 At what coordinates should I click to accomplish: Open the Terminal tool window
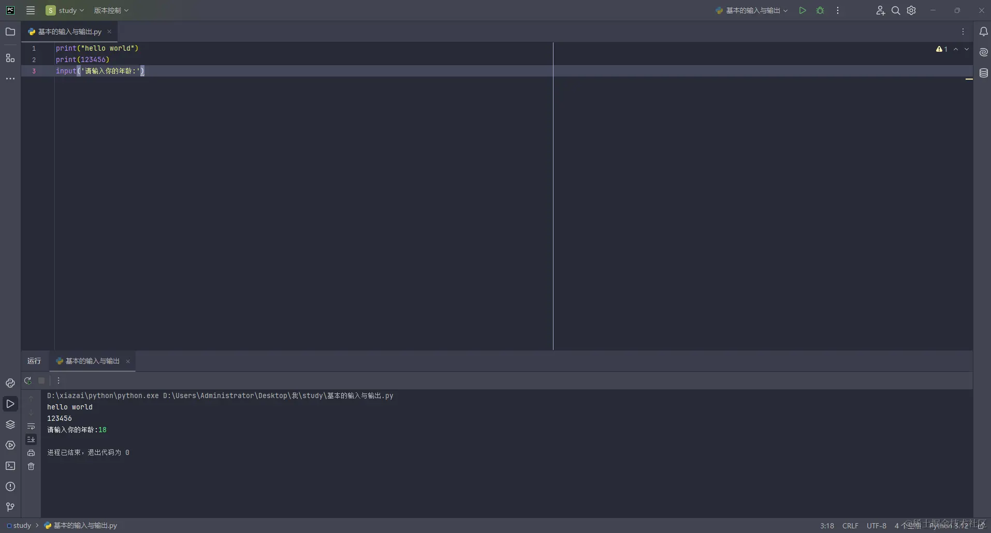10,466
